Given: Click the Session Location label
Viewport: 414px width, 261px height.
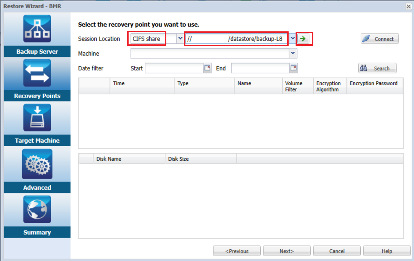Looking at the screenshot, I should (99, 39).
